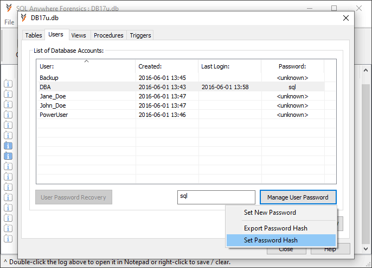The height and width of the screenshot is (268, 372).
Task: Sort by the Created column header
Action: 167,66
